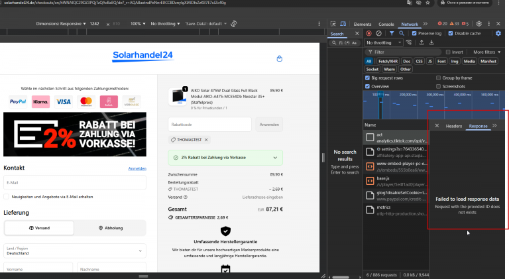Viewport: 509px width, 279px height.
Task: Switch to the Console tab
Action: 386,24
